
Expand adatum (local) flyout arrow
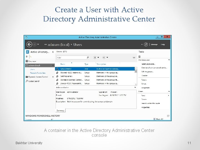click(53, 66)
